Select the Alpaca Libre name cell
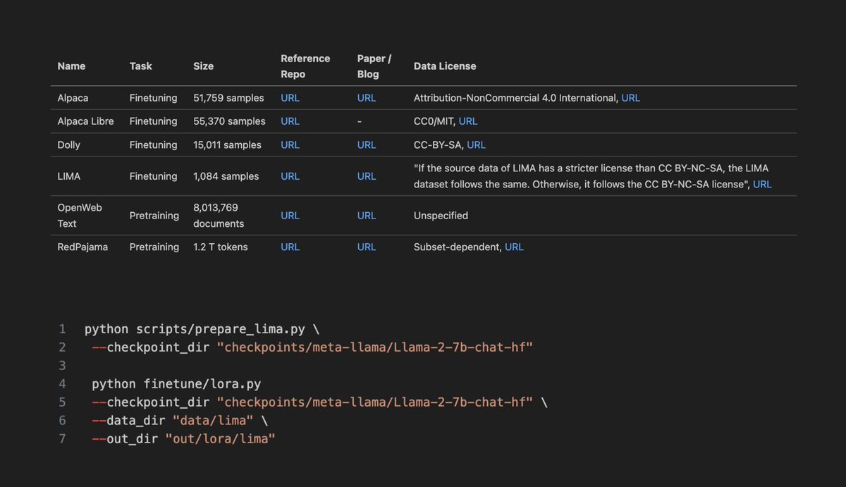 coord(85,121)
